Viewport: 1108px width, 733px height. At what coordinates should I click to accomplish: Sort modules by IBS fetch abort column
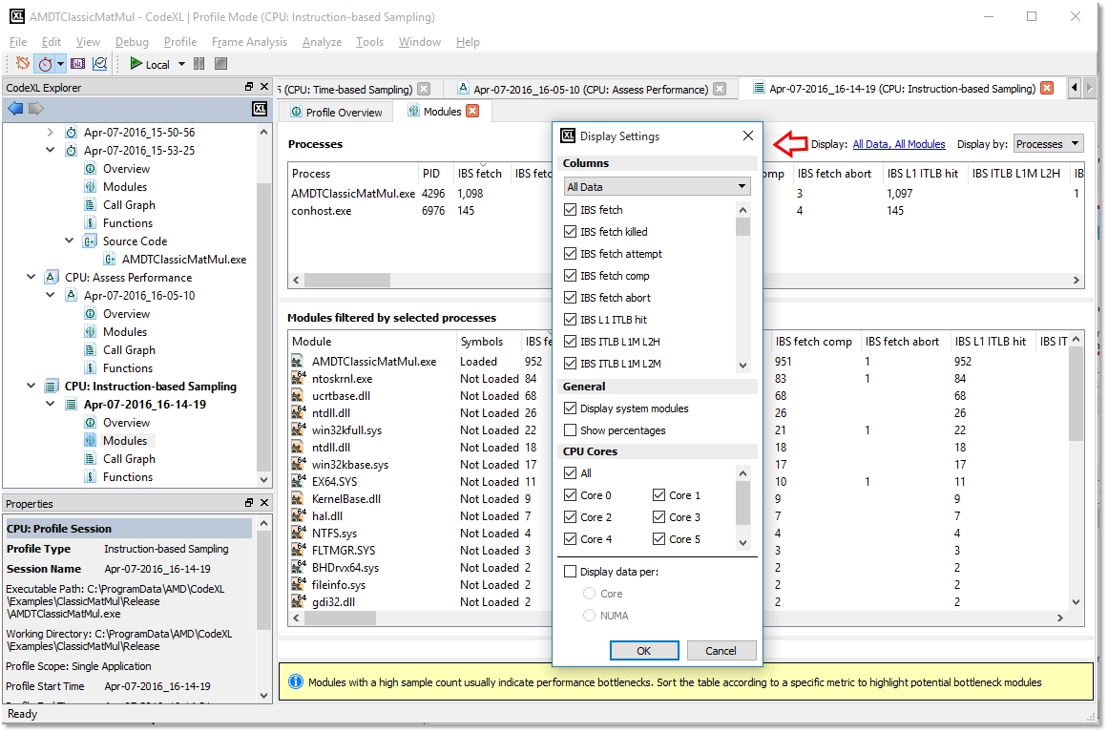tap(905, 342)
